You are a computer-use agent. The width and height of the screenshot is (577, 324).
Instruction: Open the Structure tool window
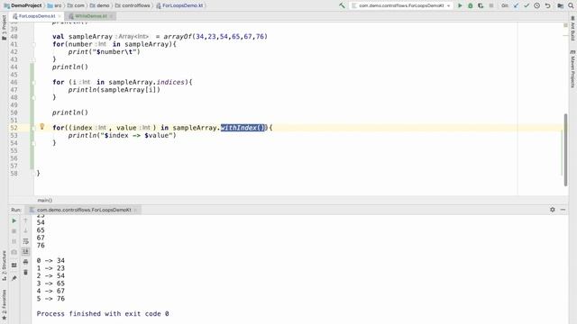point(4,265)
